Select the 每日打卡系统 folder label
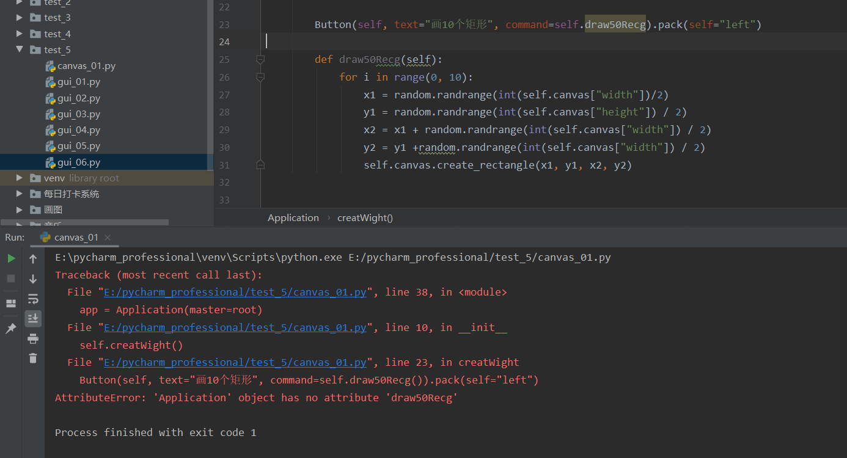847x458 pixels. [71, 194]
